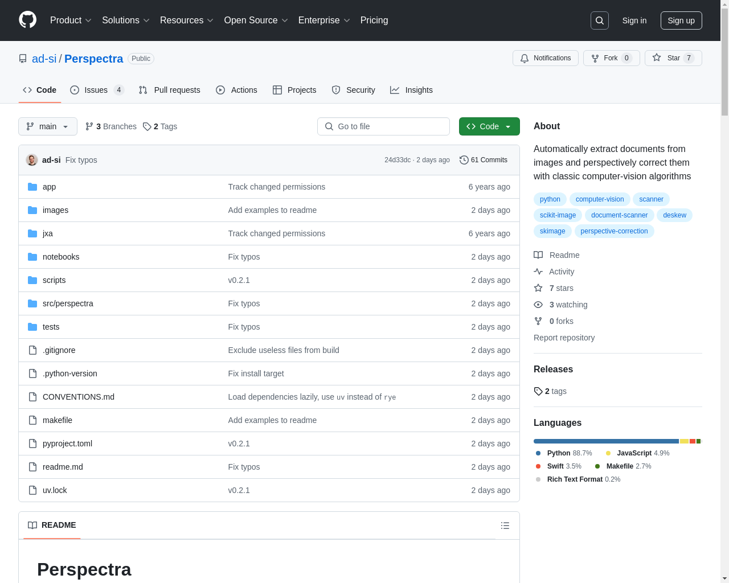
Task: Focus the Go to file field
Action: [x=383, y=126]
